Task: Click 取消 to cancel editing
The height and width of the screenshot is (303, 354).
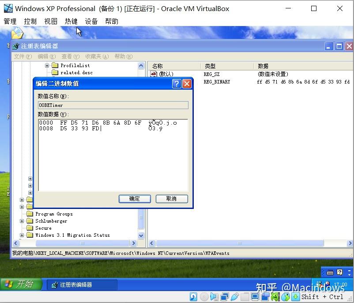Action: 172,199
